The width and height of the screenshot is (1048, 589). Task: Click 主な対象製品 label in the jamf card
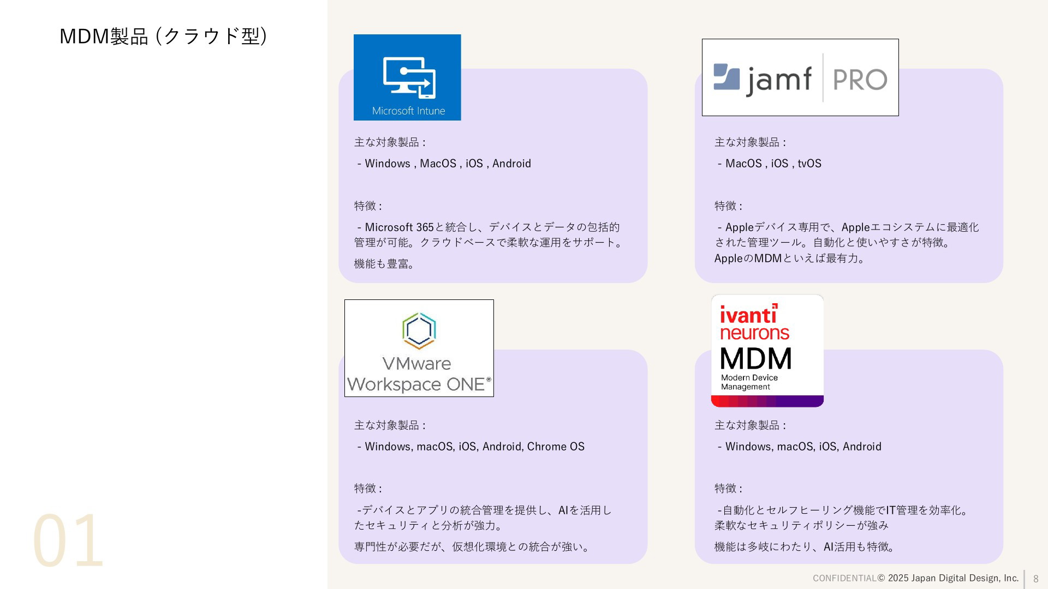click(x=751, y=142)
